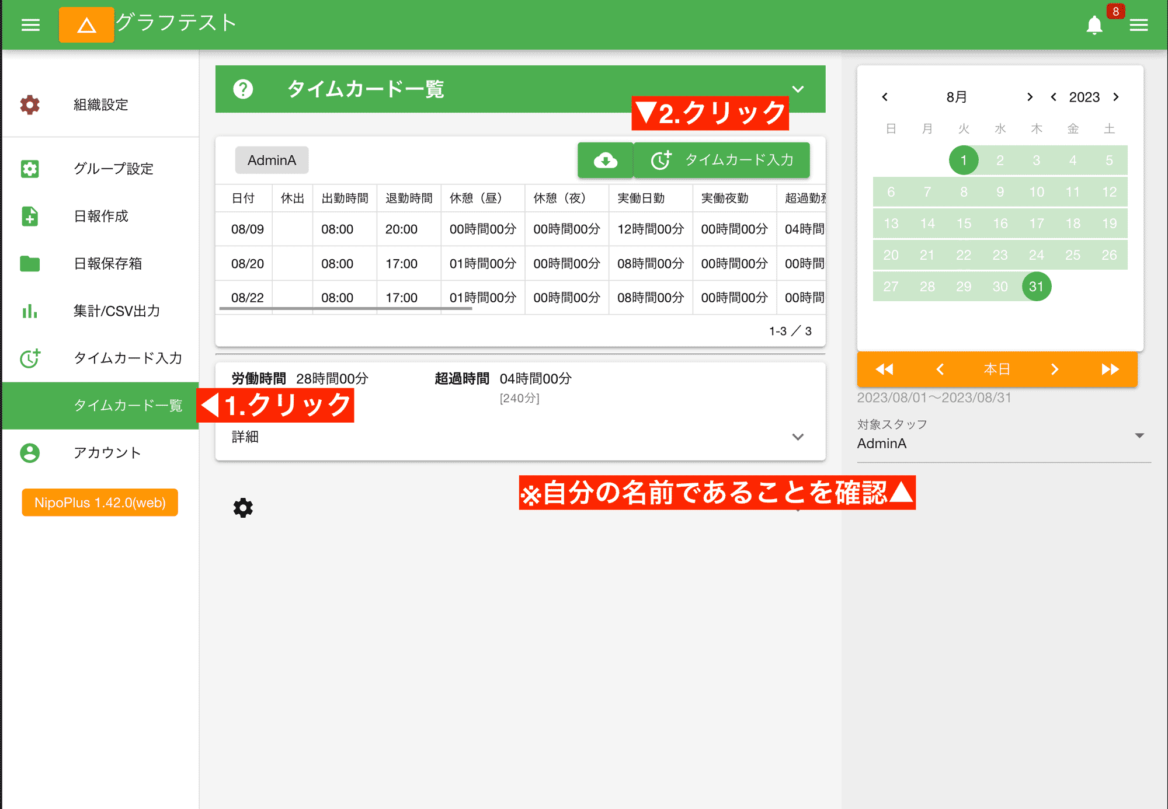Select the 日報作成 document icon
The height and width of the screenshot is (809, 1168).
[29, 217]
